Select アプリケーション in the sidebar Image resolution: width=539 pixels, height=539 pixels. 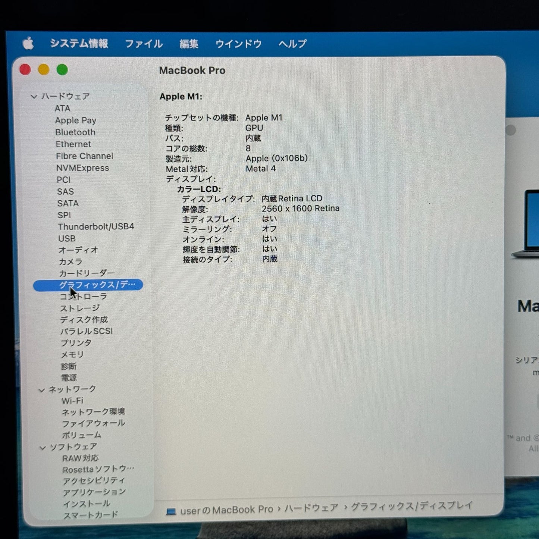(x=94, y=493)
